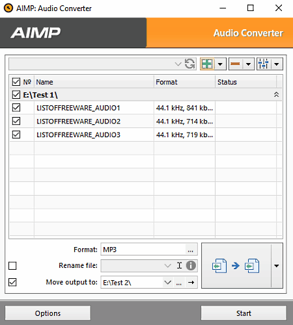The width and height of the screenshot is (293, 325).
Task: Collapse the E:\Test 1\ group
Action: pyautogui.click(x=276, y=95)
